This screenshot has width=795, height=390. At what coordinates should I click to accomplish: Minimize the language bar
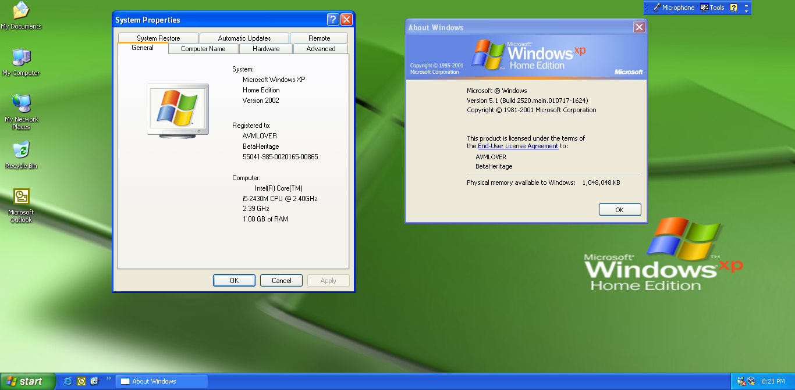(x=747, y=5)
